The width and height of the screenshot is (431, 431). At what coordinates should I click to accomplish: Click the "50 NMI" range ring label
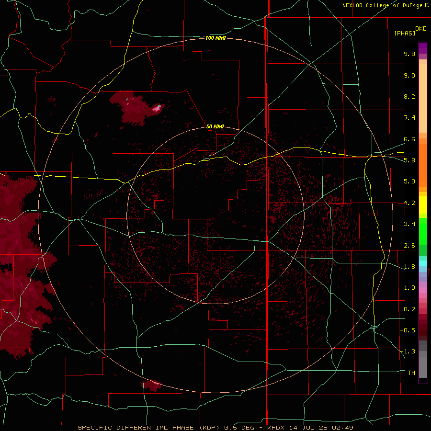coord(215,126)
